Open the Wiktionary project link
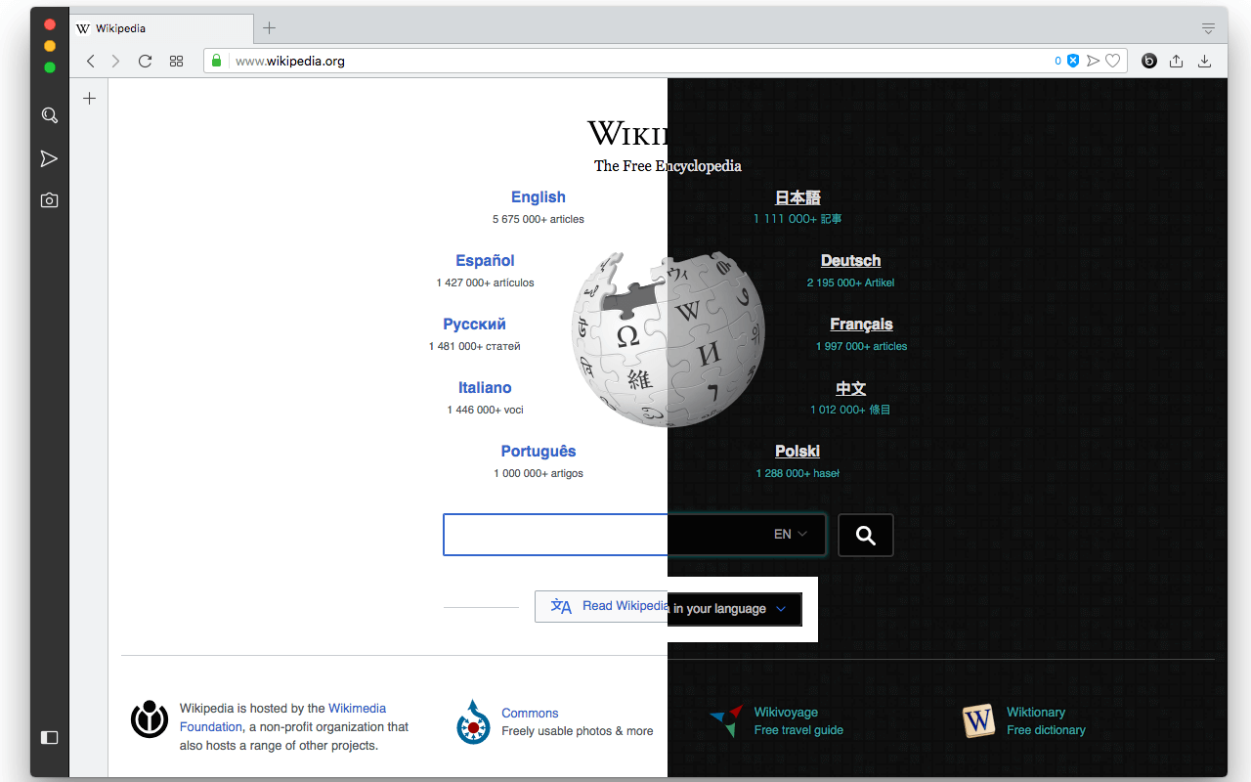 (1036, 712)
